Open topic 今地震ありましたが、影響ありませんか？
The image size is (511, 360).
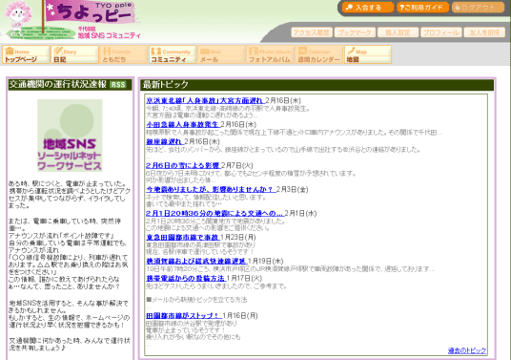click(x=211, y=189)
